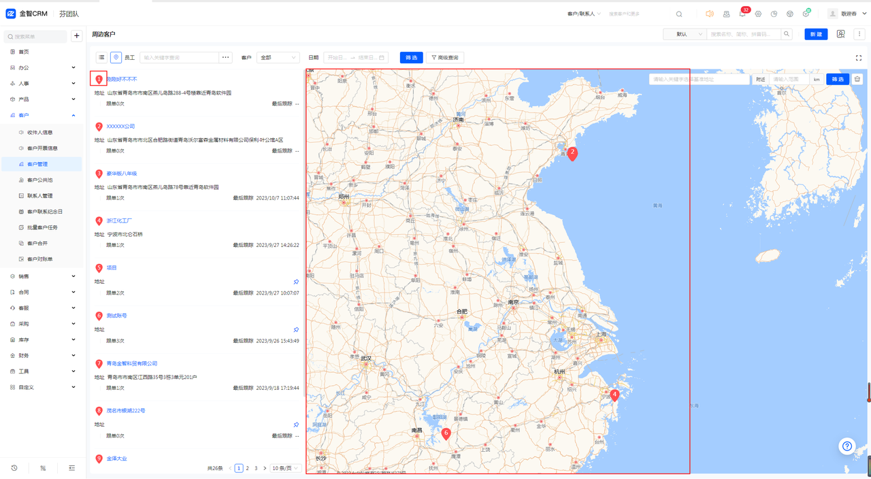Go to page 2 of customer list
The height and width of the screenshot is (479, 871).
pos(247,468)
